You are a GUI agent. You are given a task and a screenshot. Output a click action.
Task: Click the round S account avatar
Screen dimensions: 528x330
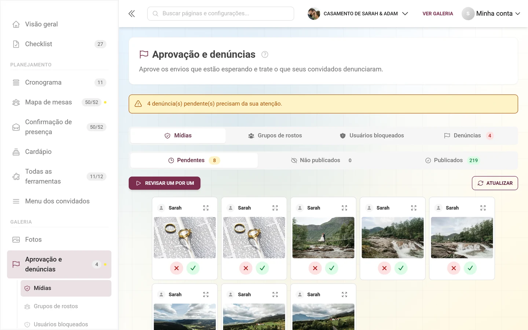point(468,14)
